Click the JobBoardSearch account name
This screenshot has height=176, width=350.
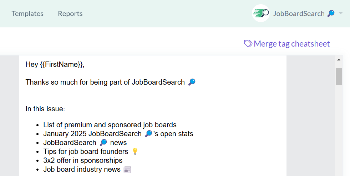pos(299,14)
